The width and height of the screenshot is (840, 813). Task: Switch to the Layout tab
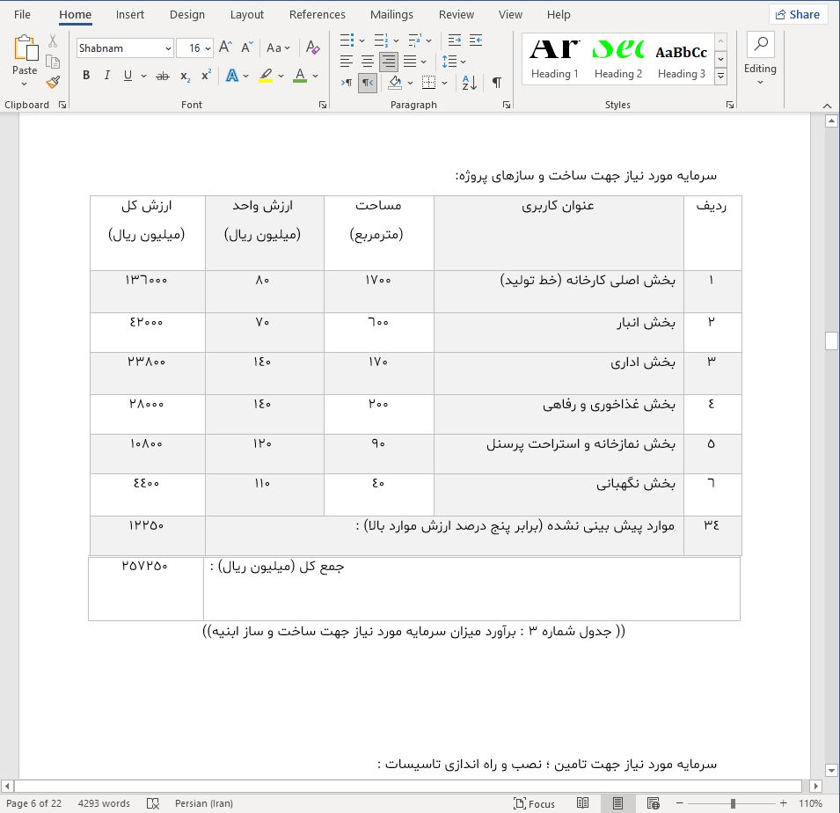pos(247,14)
